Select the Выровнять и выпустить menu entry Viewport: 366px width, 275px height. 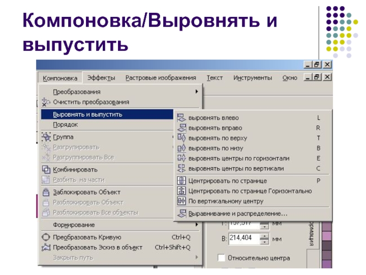click(107, 115)
